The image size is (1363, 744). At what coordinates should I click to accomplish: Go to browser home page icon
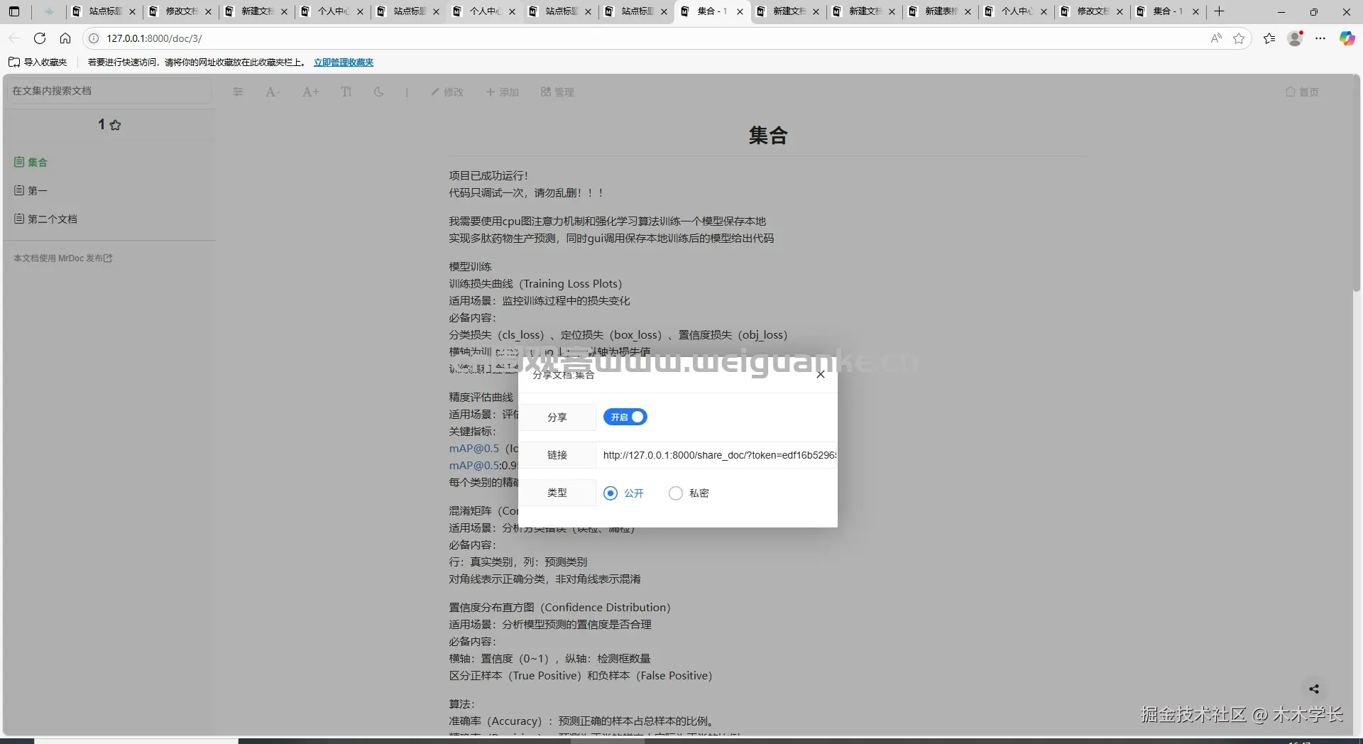[x=65, y=38]
